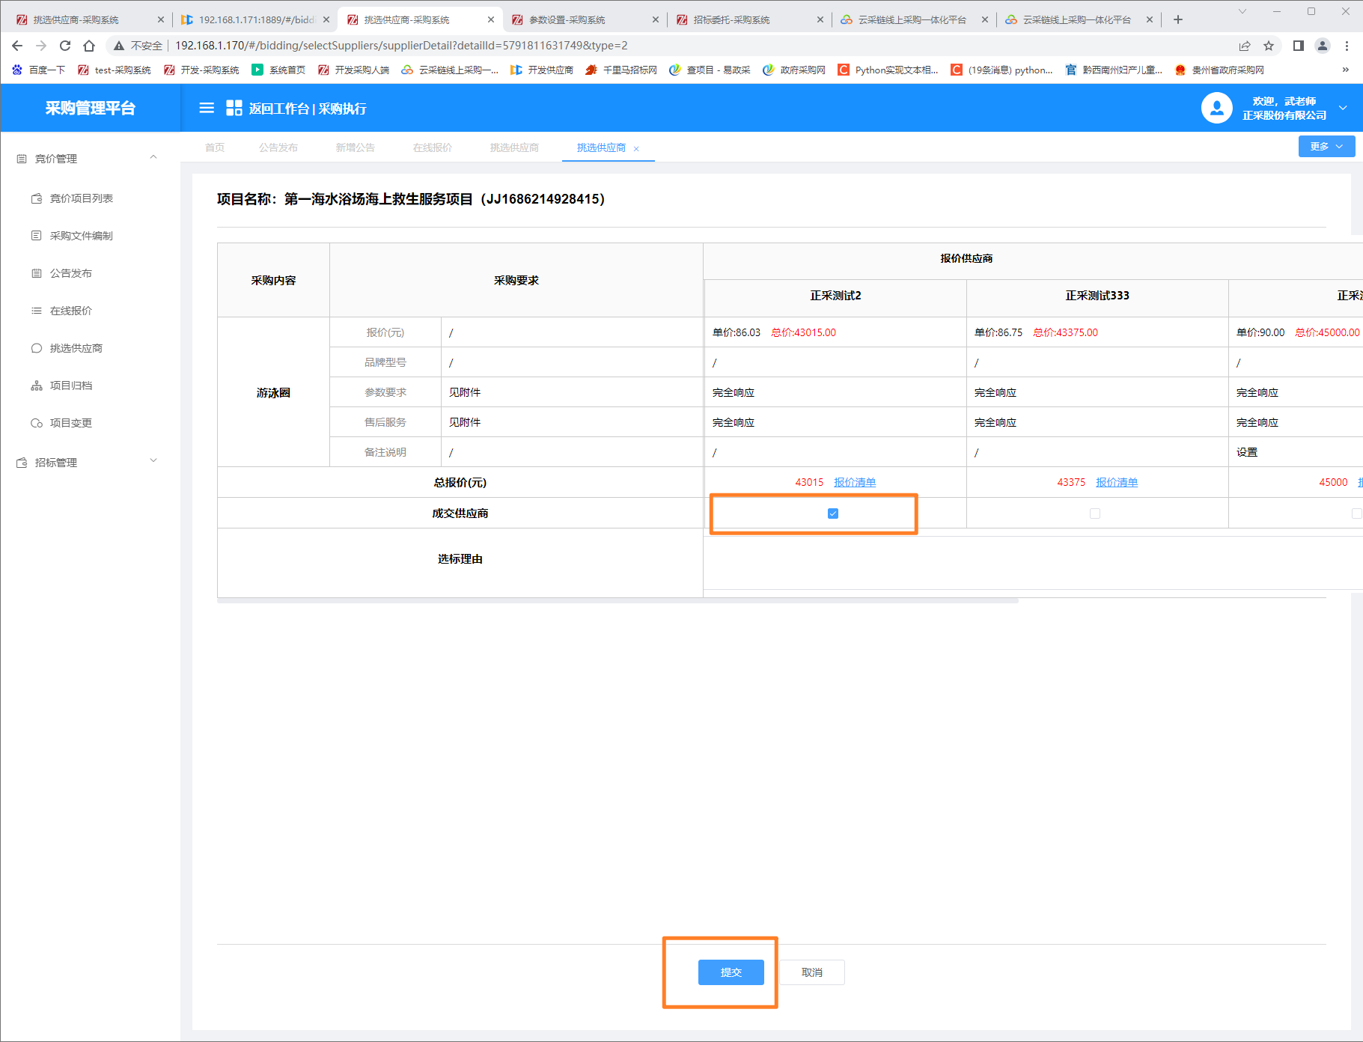The width and height of the screenshot is (1363, 1042).
Task: Open 报价清单 link for 正采测试2
Action: [x=854, y=482]
